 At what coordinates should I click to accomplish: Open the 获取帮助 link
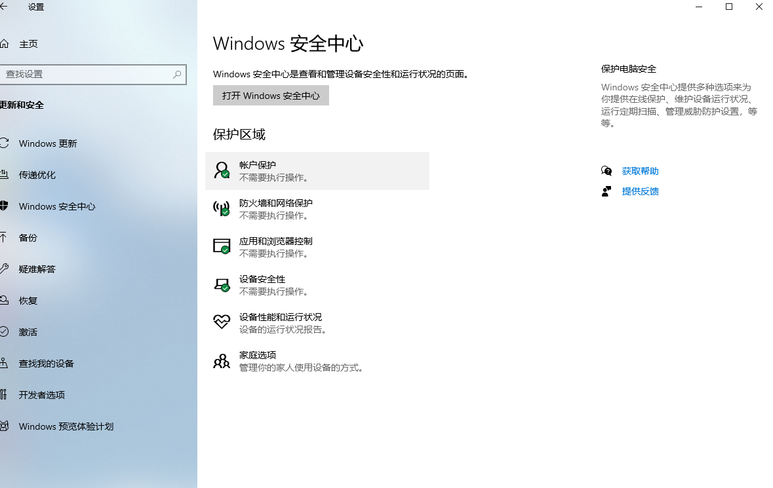640,171
